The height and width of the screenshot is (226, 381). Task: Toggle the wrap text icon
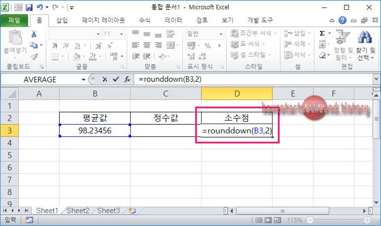tap(171, 34)
